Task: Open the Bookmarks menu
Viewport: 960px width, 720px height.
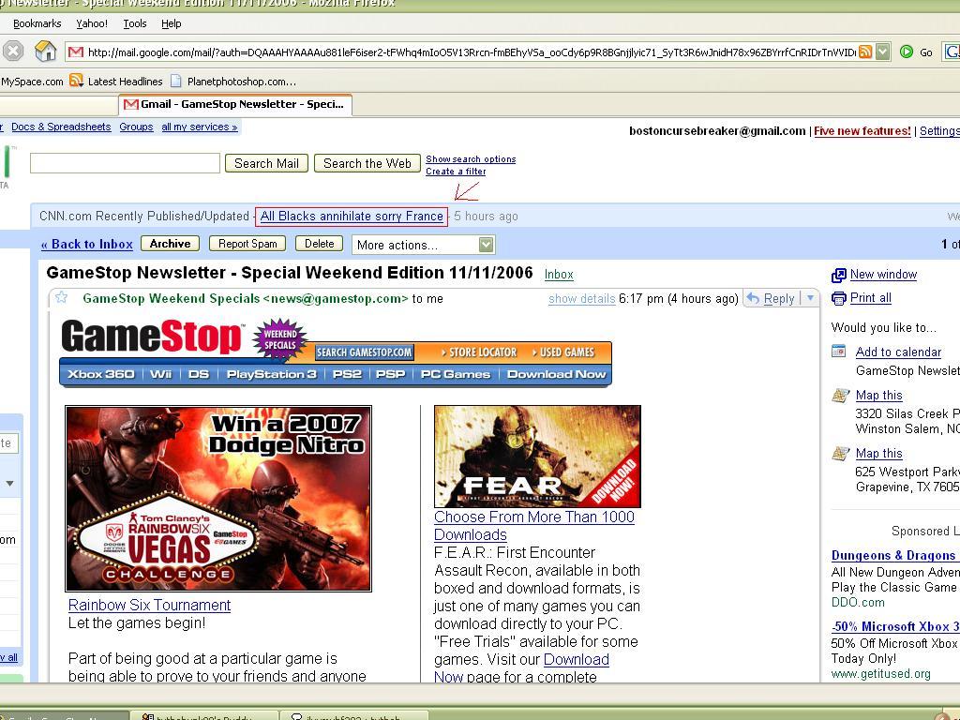Action: (x=37, y=23)
